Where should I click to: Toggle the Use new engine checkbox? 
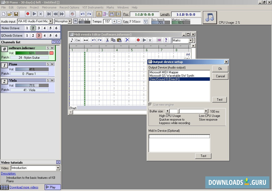click(x=150, y=105)
